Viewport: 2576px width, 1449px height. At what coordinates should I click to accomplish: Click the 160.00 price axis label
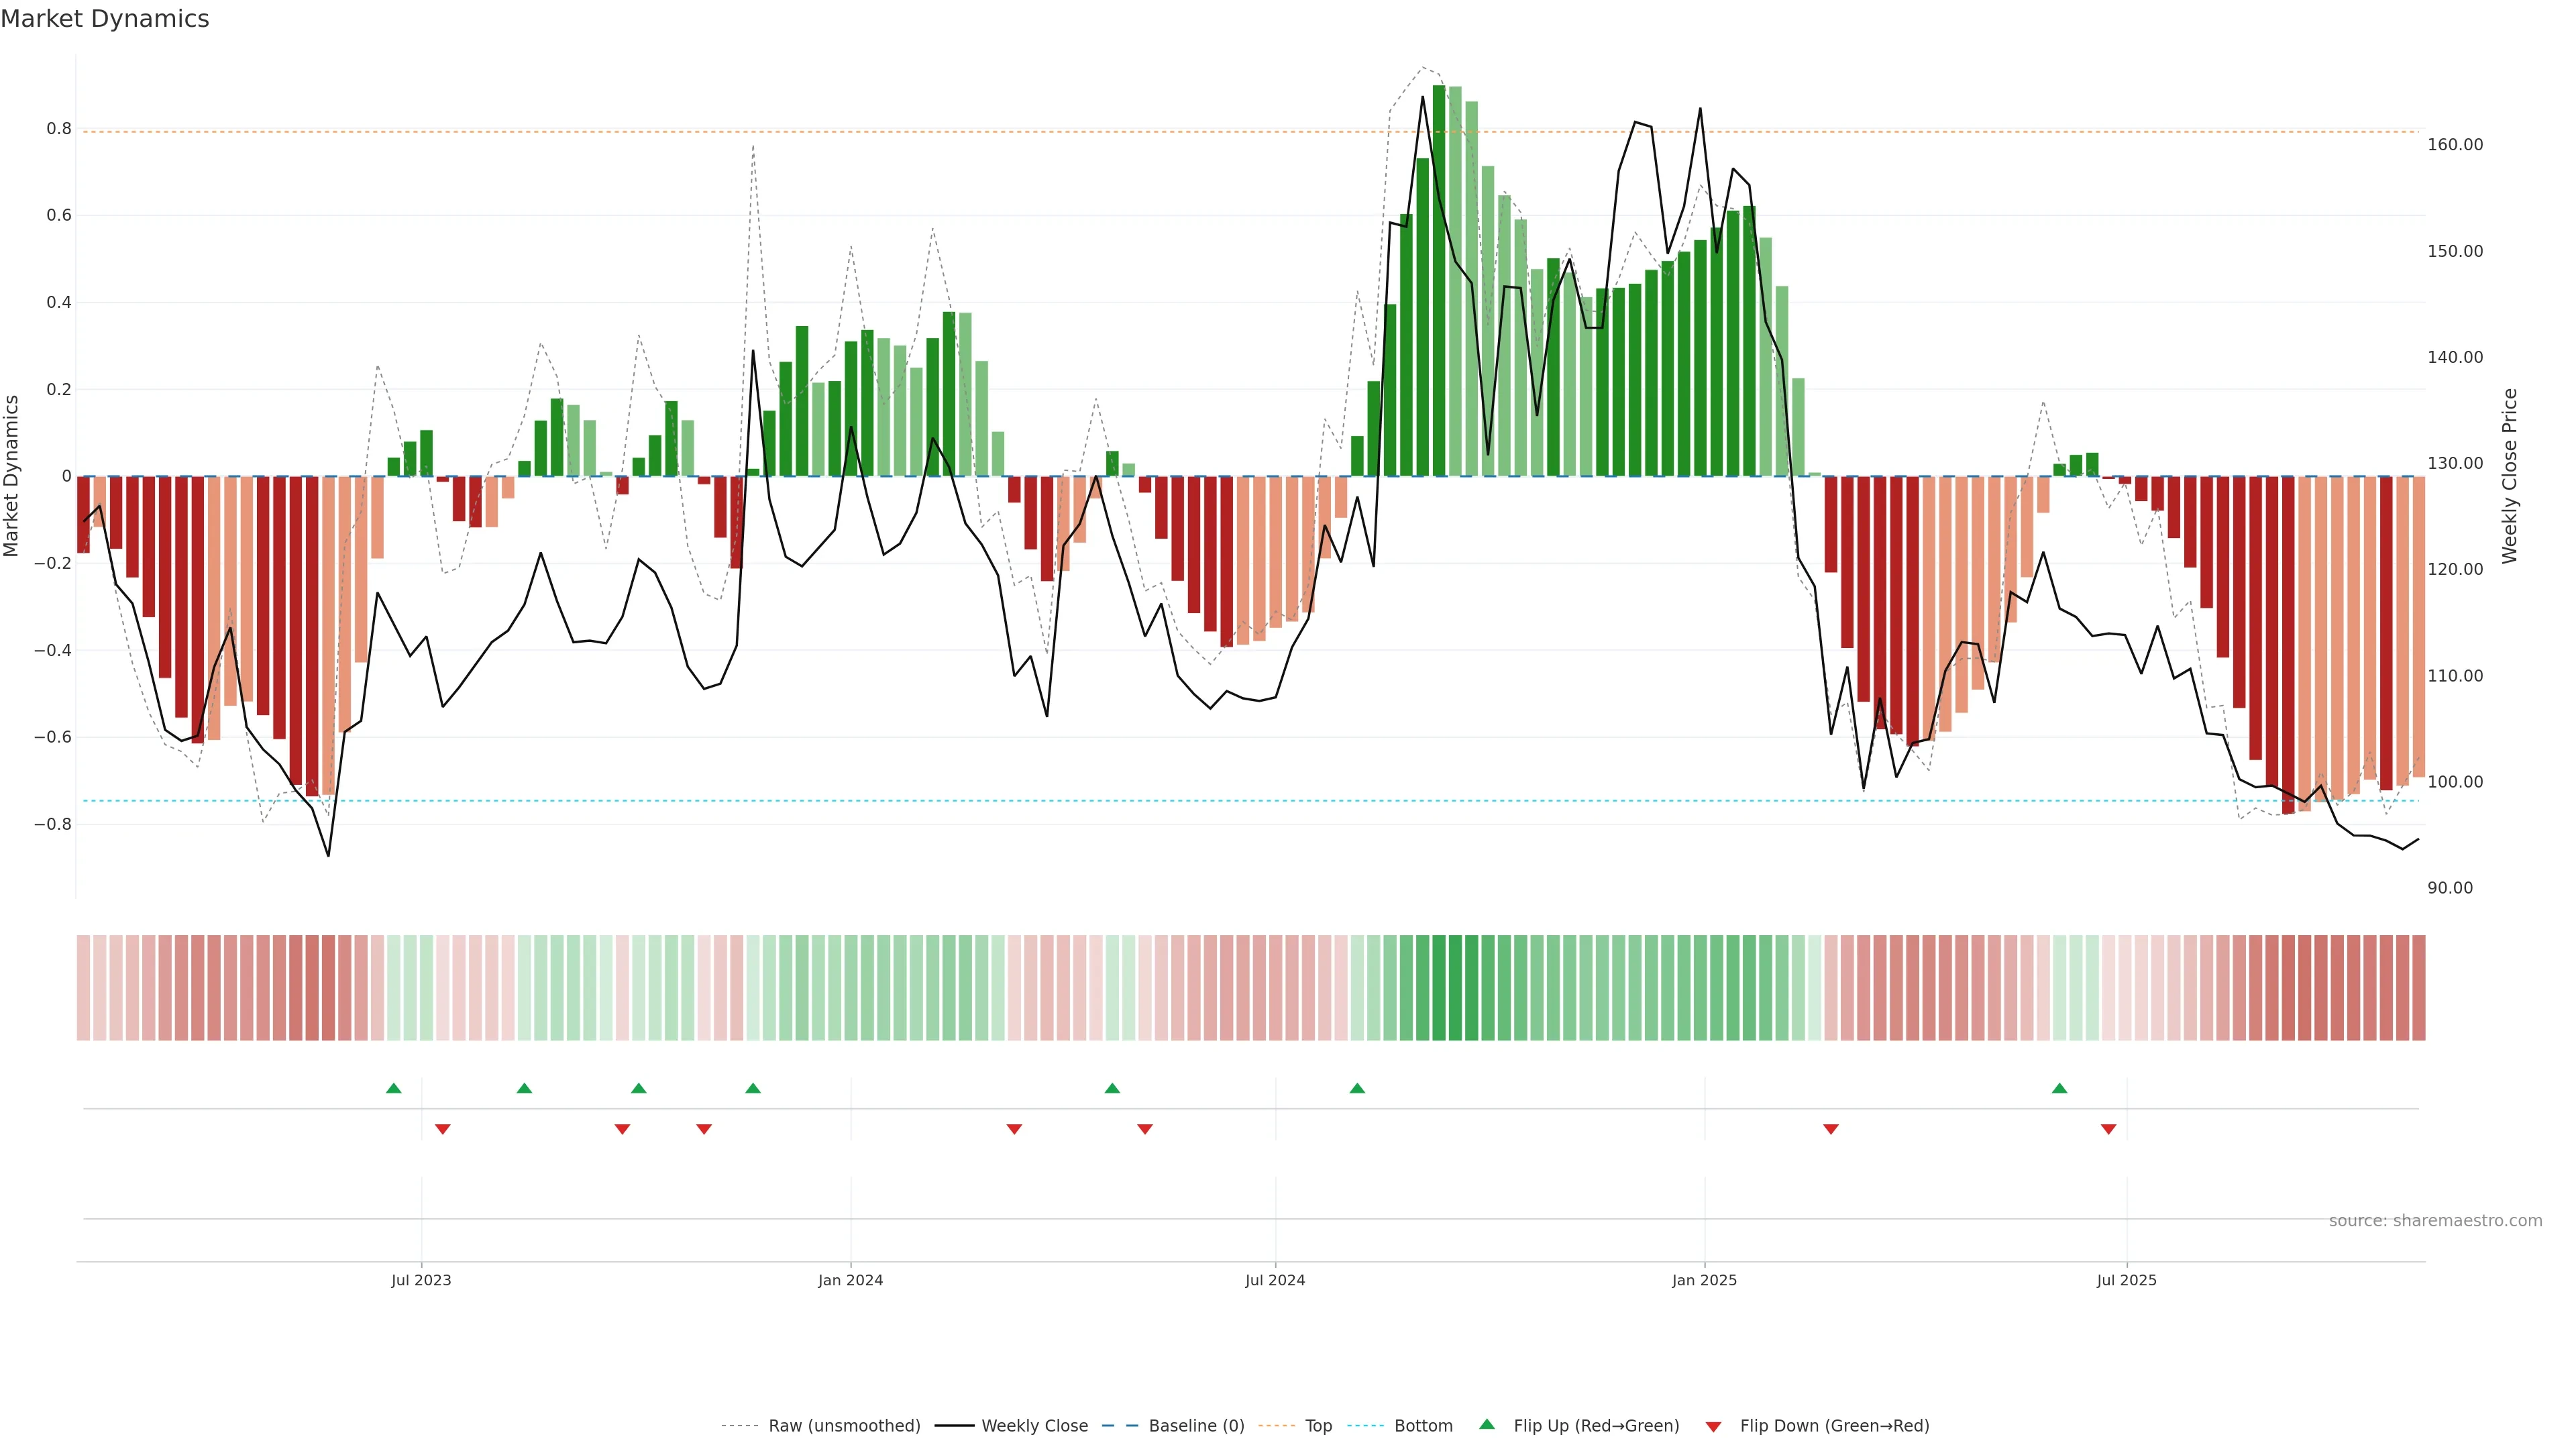(2455, 145)
